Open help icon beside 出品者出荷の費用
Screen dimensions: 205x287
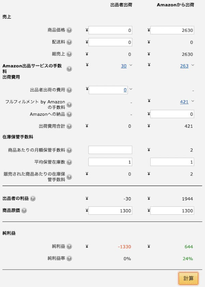point(69,90)
